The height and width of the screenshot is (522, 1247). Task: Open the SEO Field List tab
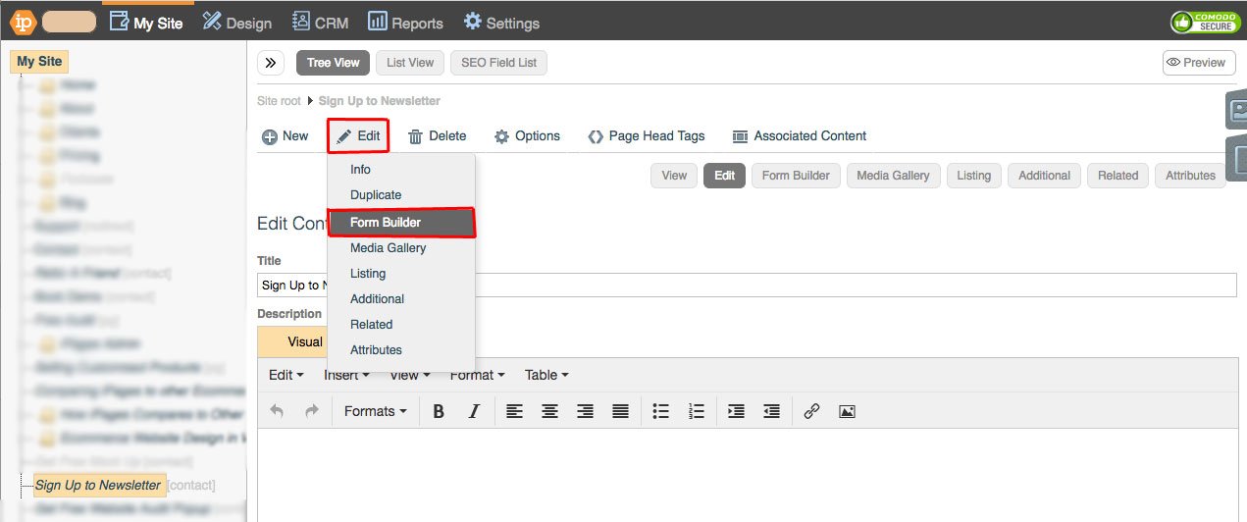tap(499, 63)
